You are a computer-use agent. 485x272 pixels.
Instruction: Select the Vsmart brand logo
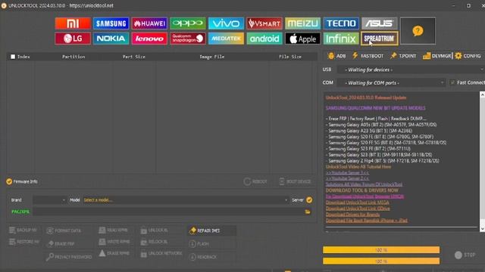pyautogui.click(x=264, y=23)
